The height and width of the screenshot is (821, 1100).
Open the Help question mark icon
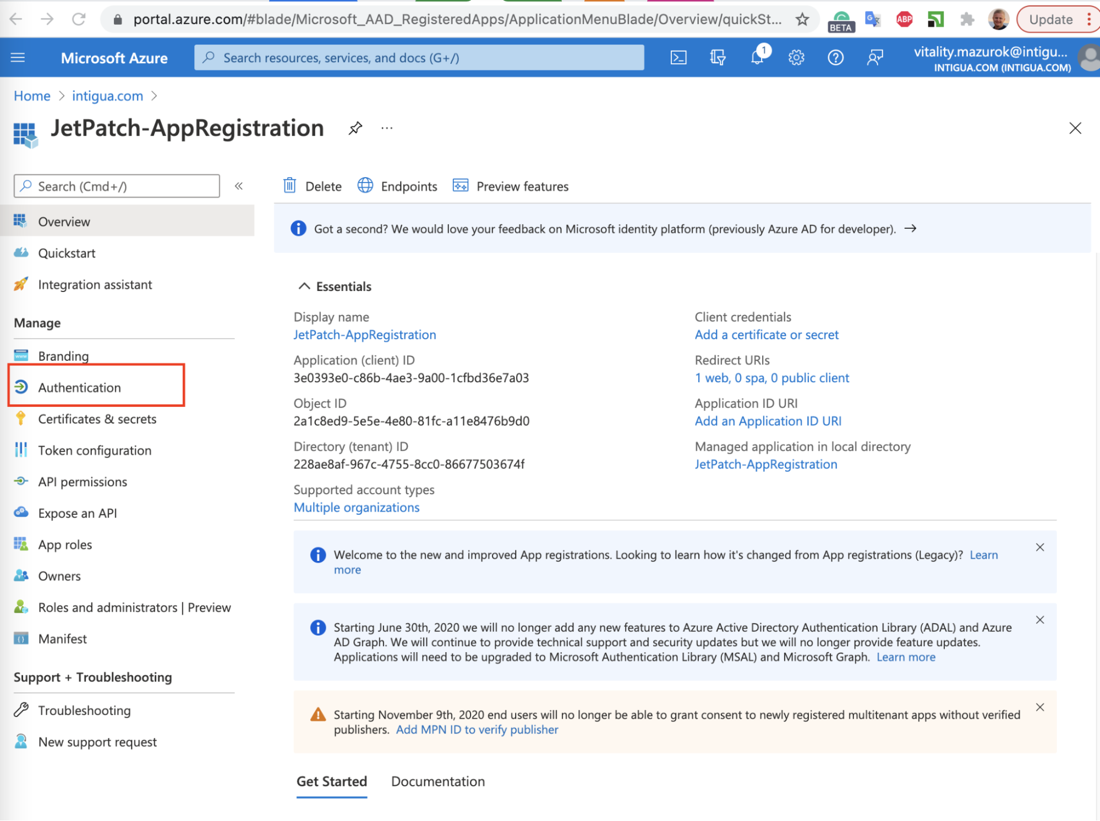835,57
